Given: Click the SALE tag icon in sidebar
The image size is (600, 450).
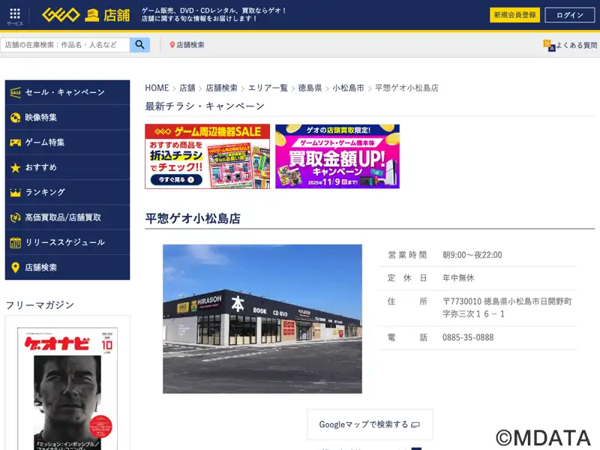Looking at the screenshot, I should click(15, 92).
